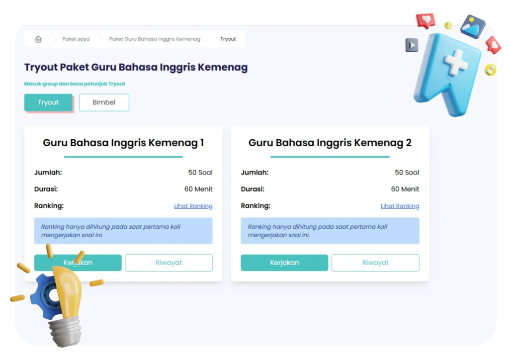Screen dimensions: 509x364
Task: View Riwayat for Kemenag 1 tryout
Action: 169,263
